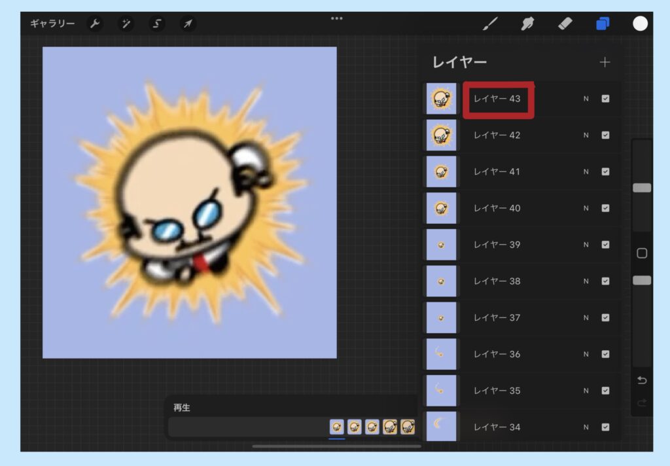Image resolution: width=670 pixels, height=466 pixels.
Task: Return to ギャラリー gallery
Action: click(x=52, y=24)
